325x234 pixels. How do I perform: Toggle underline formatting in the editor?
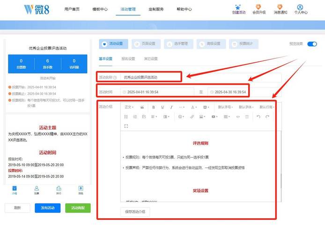pos(162,107)
